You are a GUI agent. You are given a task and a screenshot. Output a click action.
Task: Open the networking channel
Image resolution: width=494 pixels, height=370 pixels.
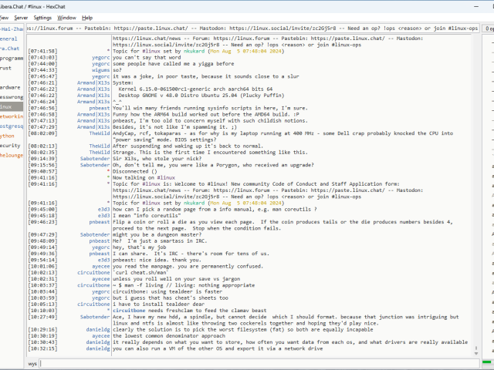(11, 116)
